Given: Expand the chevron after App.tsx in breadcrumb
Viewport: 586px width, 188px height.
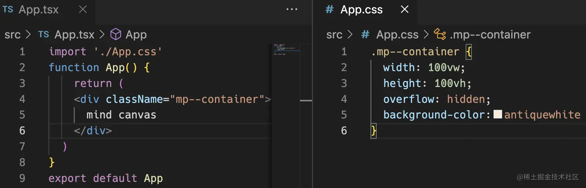Looking at the screenshot, I should tap(102, 35).
